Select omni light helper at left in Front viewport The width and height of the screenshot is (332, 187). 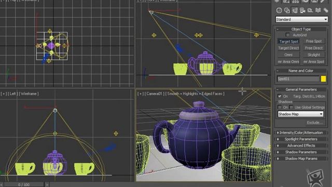click(154, 35)
